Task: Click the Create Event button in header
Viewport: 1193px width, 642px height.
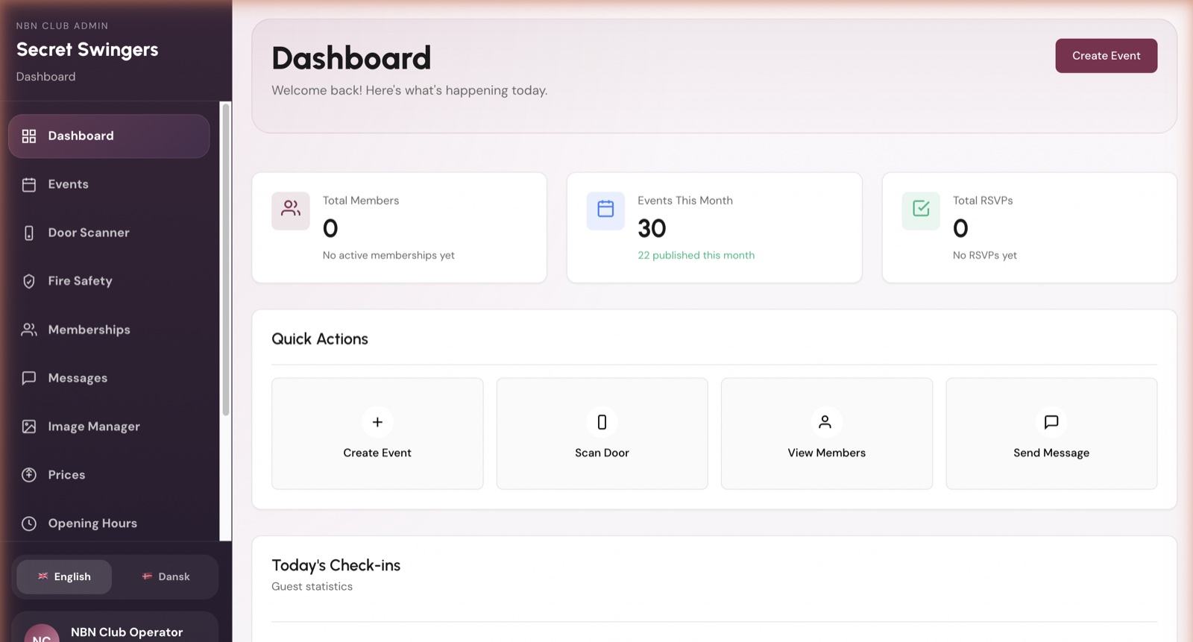Action: [x=1107, y=56]
